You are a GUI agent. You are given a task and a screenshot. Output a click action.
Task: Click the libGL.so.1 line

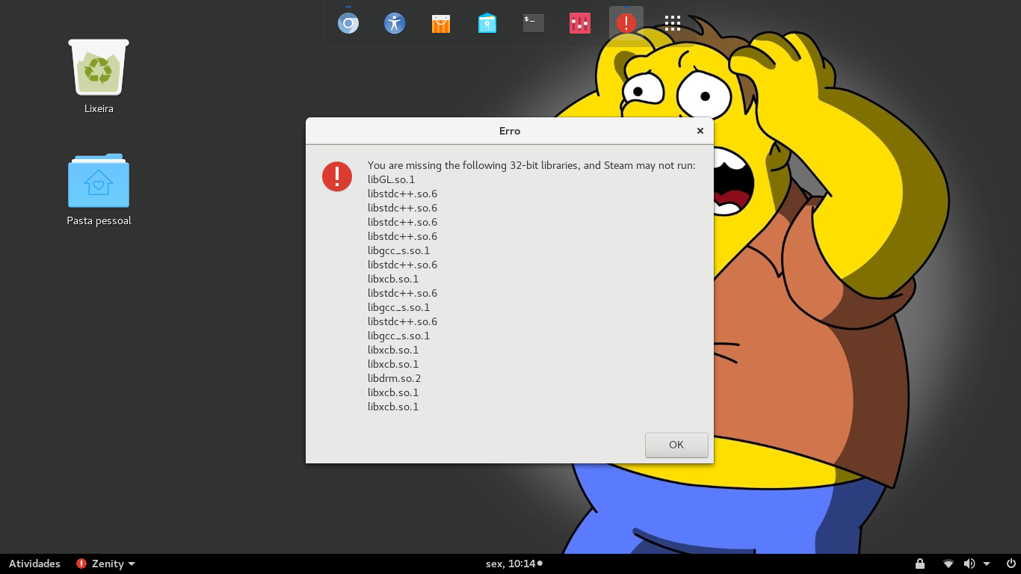pos(391,179)
